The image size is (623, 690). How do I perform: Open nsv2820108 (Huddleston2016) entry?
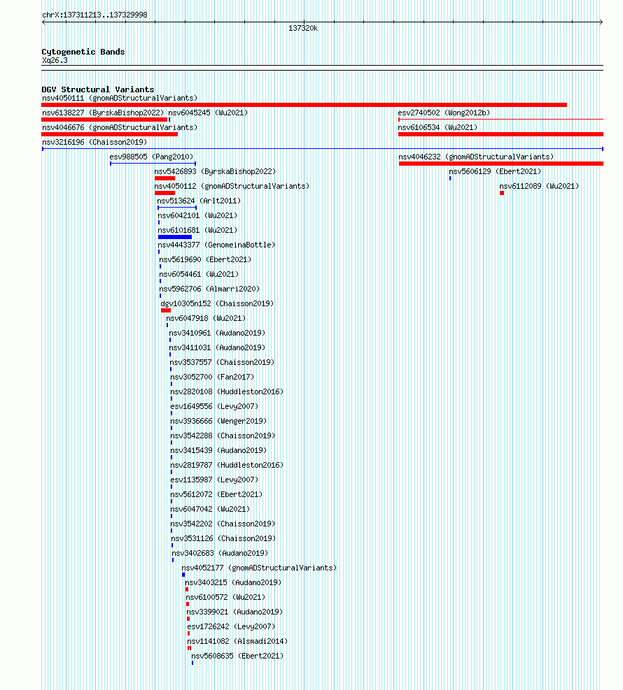coord(227,391)
